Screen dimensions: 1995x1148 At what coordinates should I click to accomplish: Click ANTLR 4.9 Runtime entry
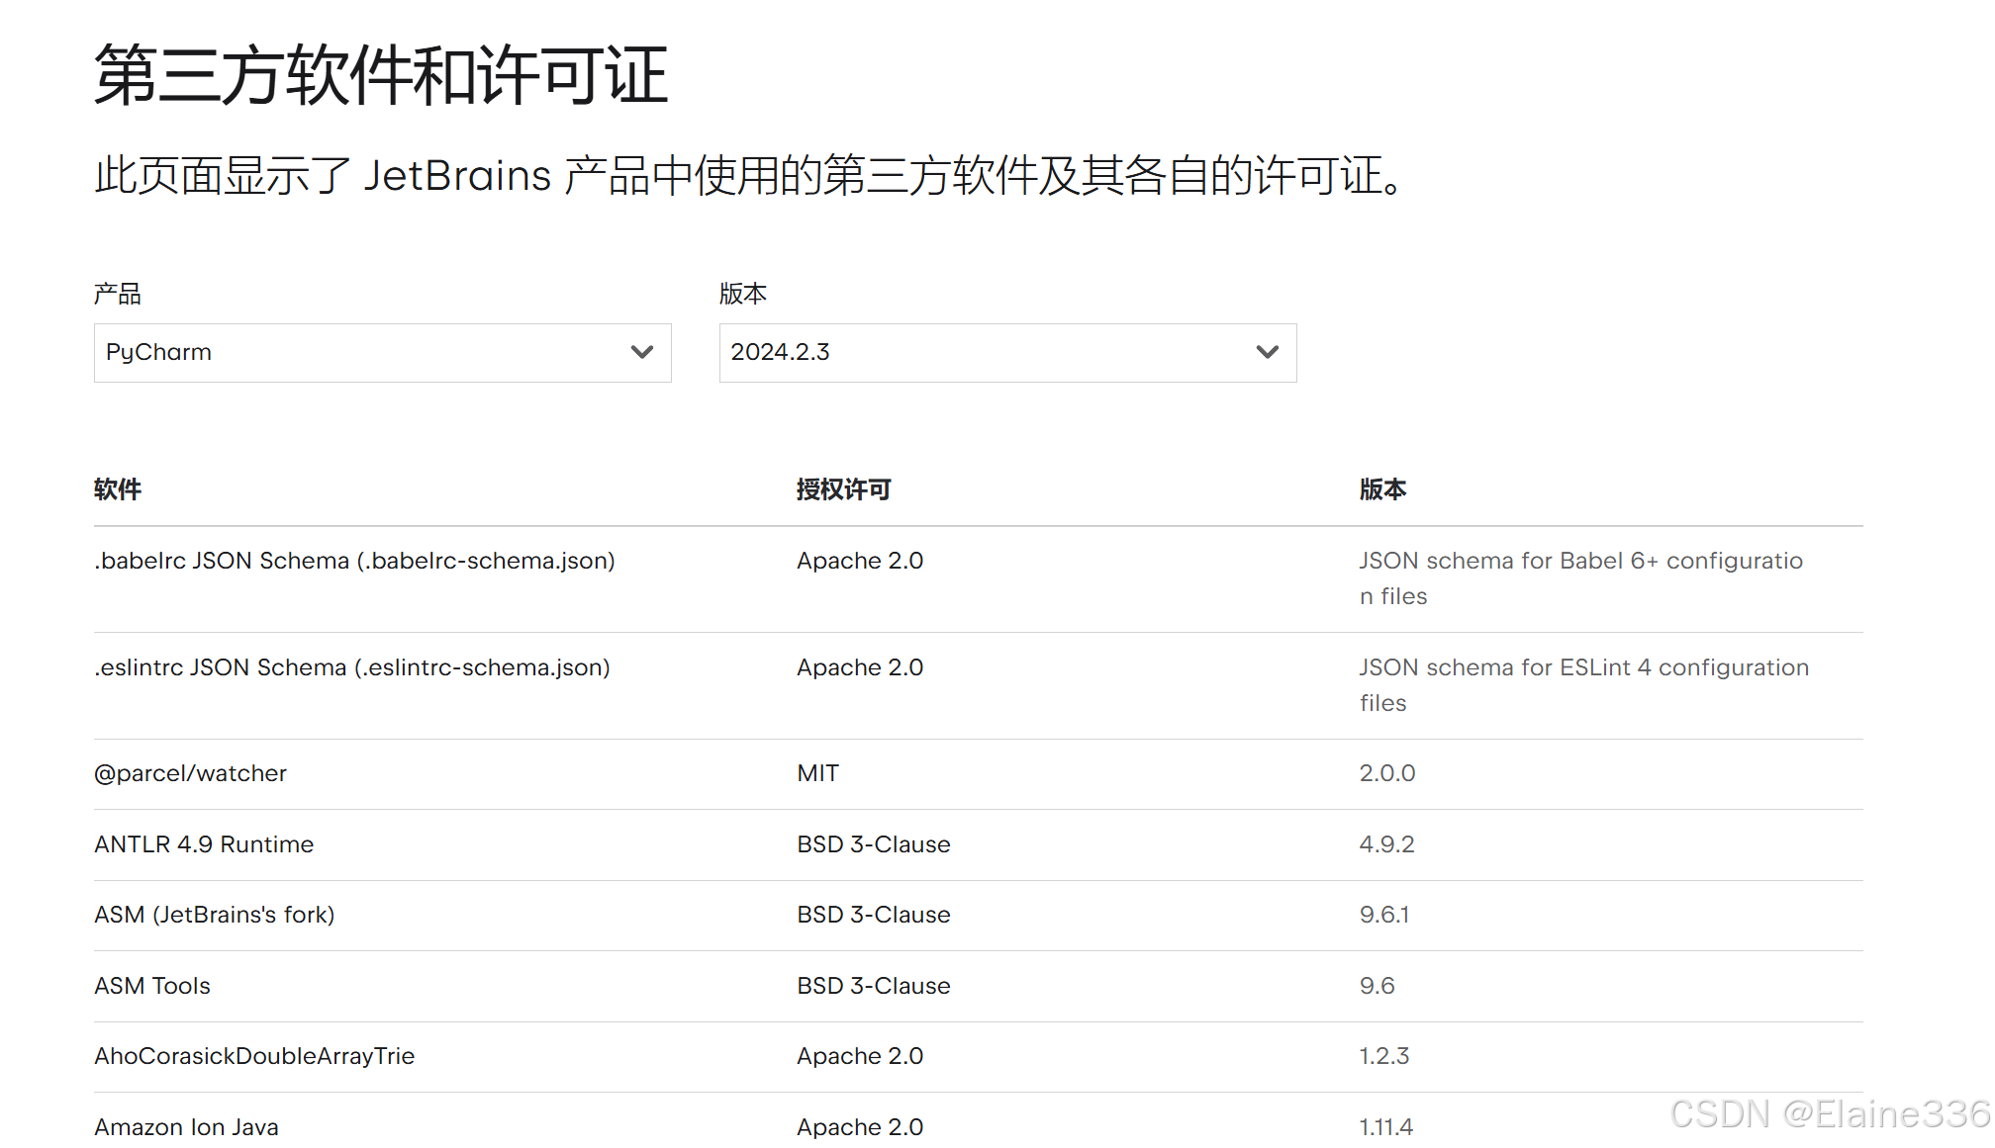(x=204, y=844)
